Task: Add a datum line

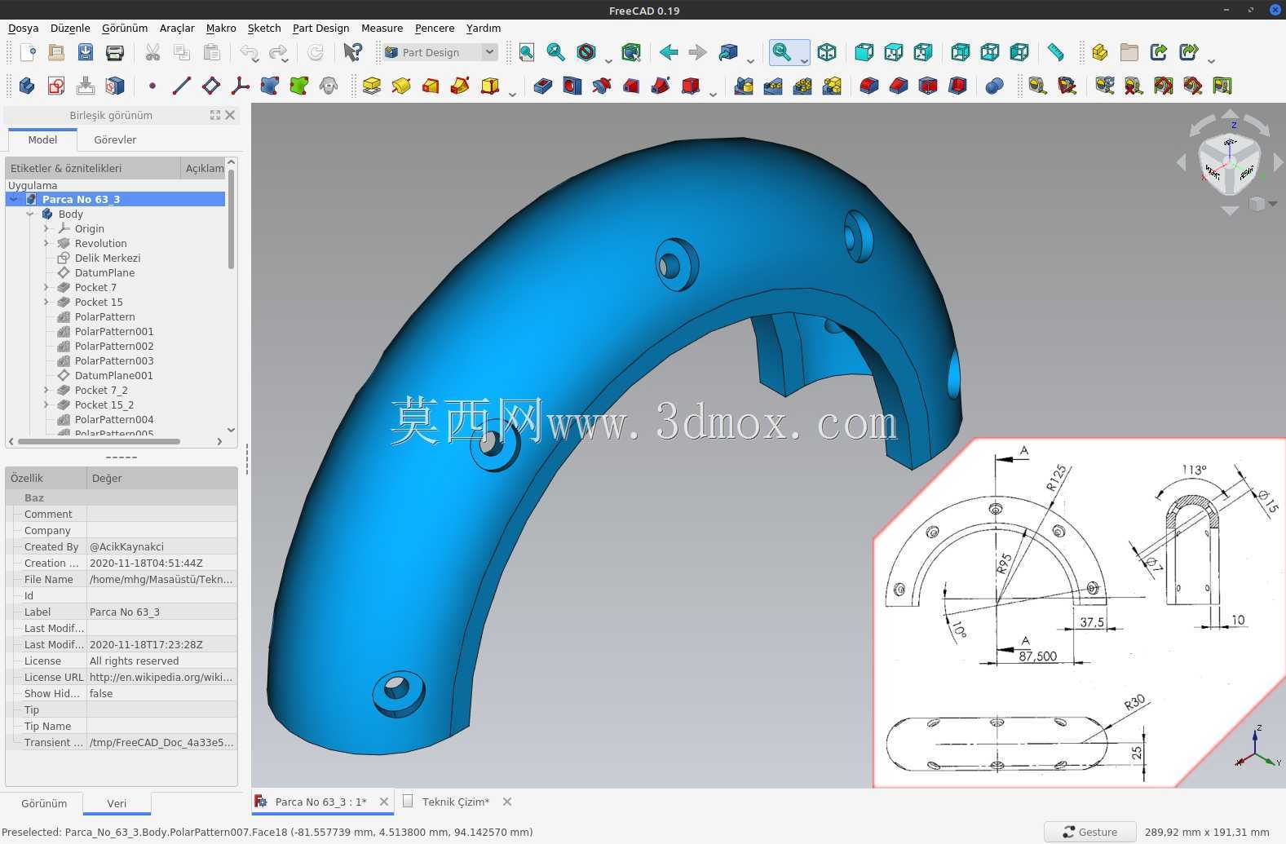Action: pyautogui.click(x=182, y=86)
